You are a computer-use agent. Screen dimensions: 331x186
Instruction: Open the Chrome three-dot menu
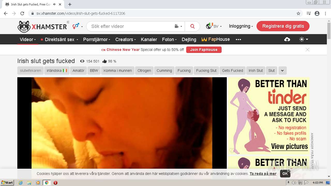click(x=325, y=13)
